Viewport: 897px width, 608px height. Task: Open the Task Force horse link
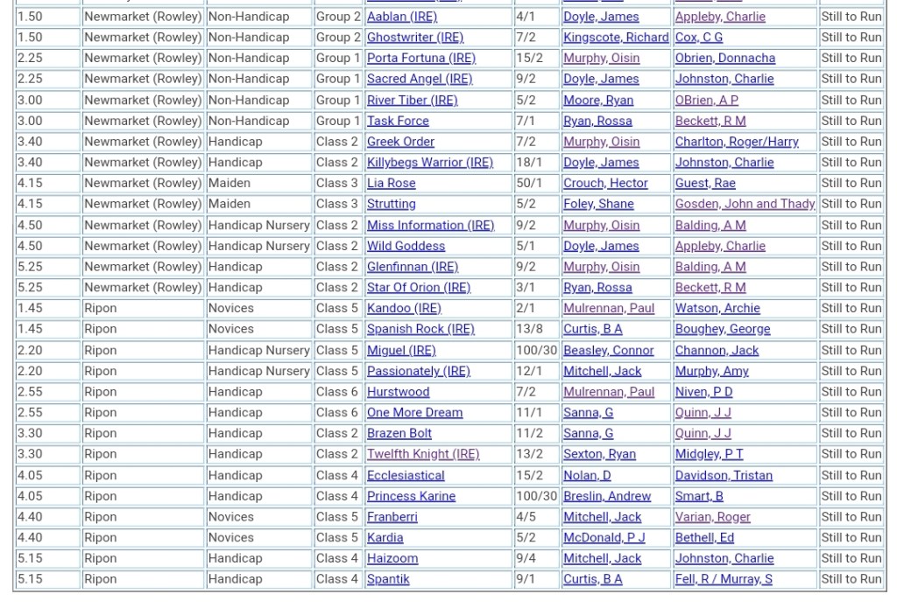coord(398,122)
